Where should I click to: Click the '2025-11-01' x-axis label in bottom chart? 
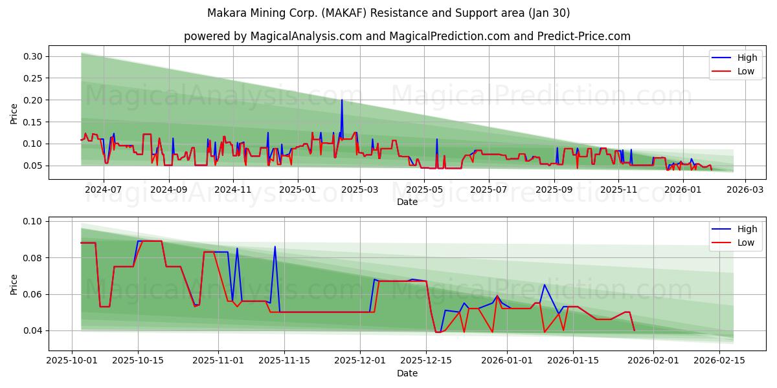218,361
